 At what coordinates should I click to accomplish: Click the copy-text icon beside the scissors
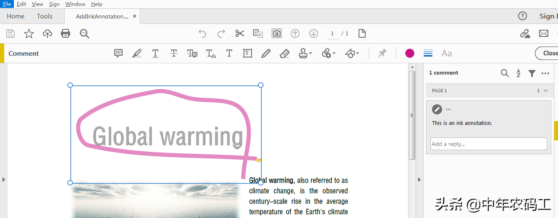258,34
